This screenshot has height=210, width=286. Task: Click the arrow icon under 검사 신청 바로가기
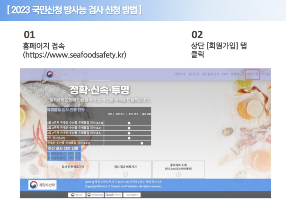tap(73, 174)
